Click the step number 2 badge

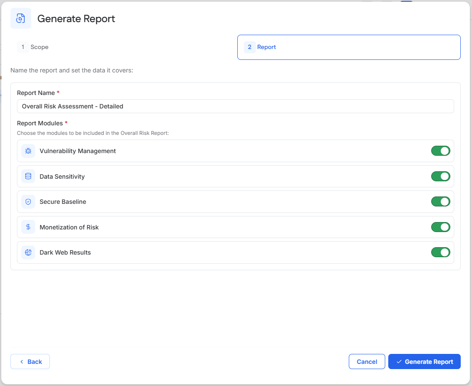249,47
